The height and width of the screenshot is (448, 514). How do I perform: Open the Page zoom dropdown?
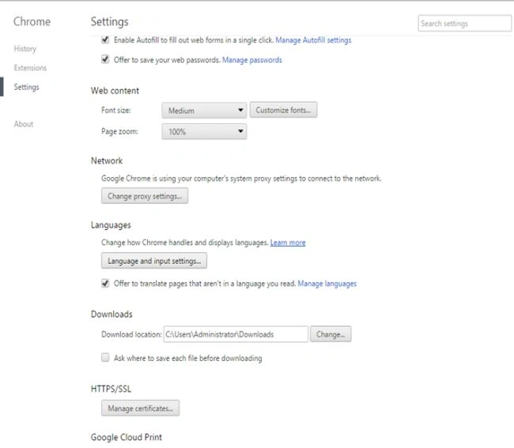pos(204,132)
